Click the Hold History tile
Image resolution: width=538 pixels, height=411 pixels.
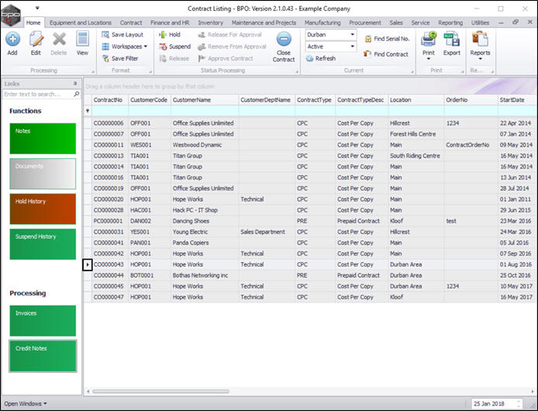click(x=43, y=209)
